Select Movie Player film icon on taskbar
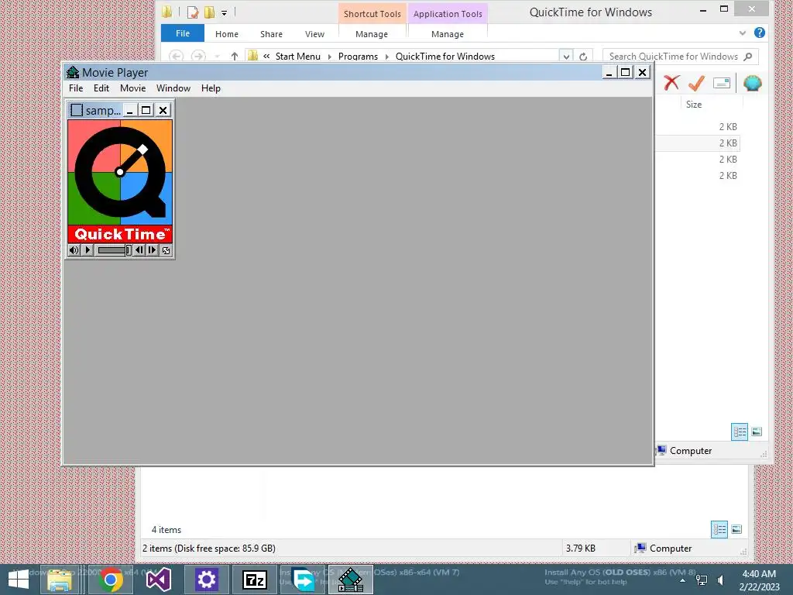Screen dimensions: 793x595 [351, 580]
